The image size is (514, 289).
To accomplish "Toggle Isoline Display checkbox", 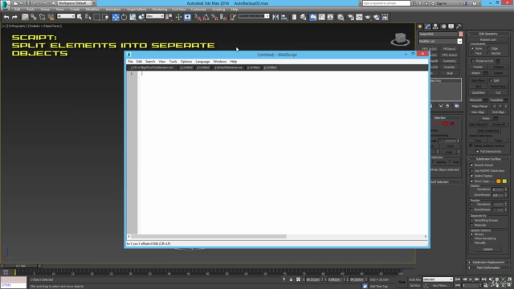I will click(471, 176).
